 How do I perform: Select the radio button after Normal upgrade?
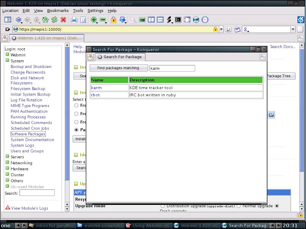coord(277,206)
